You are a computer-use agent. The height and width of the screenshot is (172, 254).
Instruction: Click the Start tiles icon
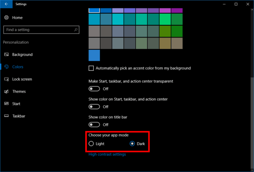7,103
